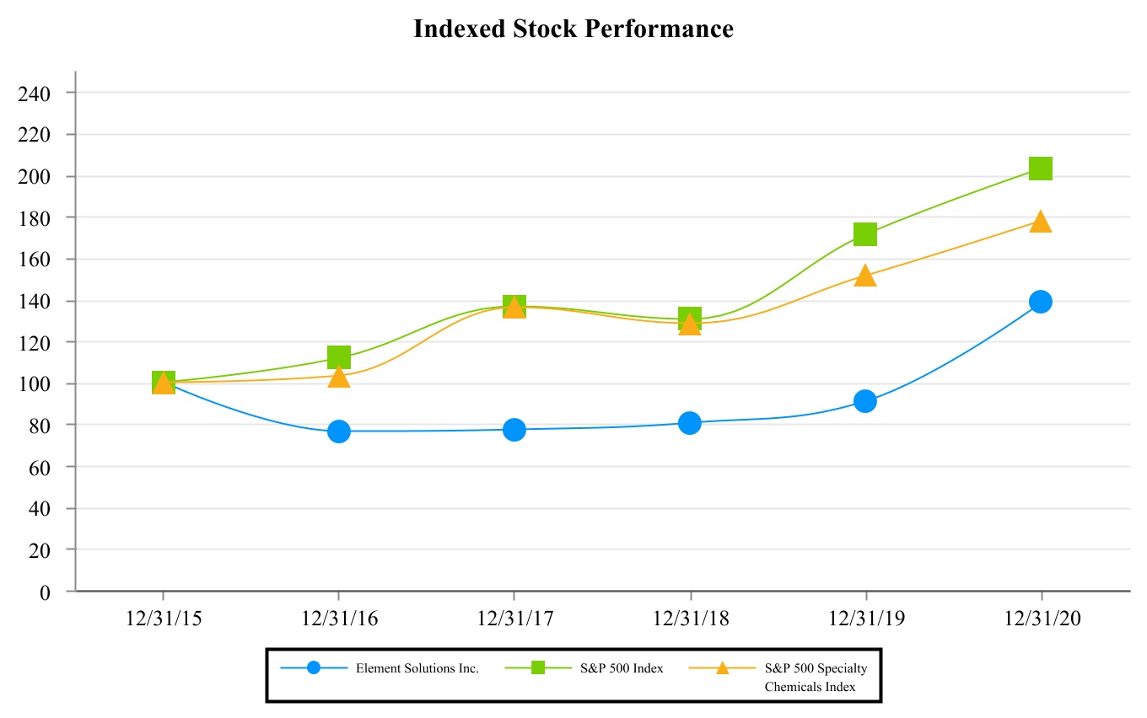This screenshot has height=718, width=1147.
Task: Click the 240 y-axis label
Action: click(35, 93)
